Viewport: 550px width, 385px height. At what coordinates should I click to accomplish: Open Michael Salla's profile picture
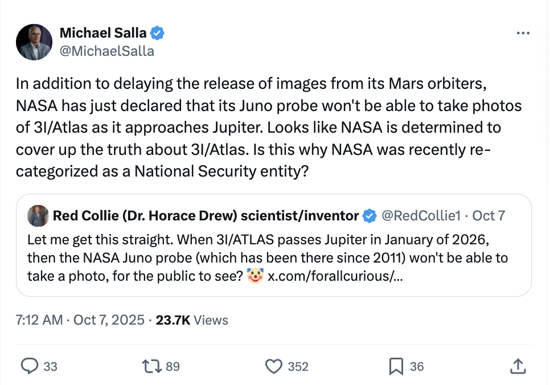click(x=34, y=42)
